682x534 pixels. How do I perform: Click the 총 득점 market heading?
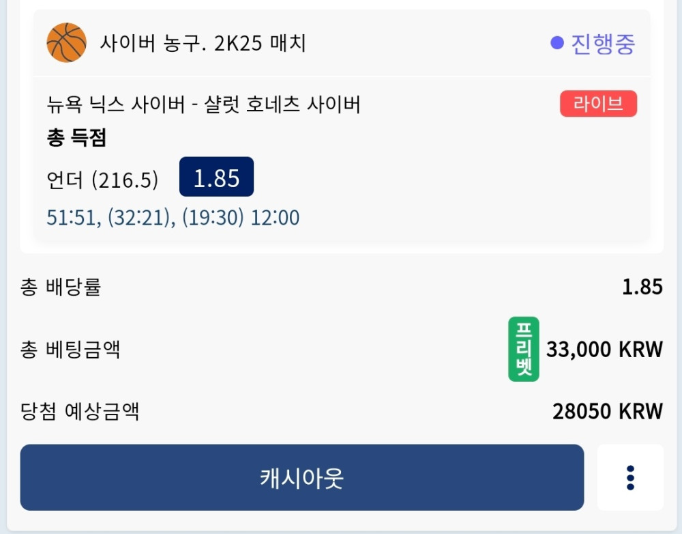pos(76,139)
